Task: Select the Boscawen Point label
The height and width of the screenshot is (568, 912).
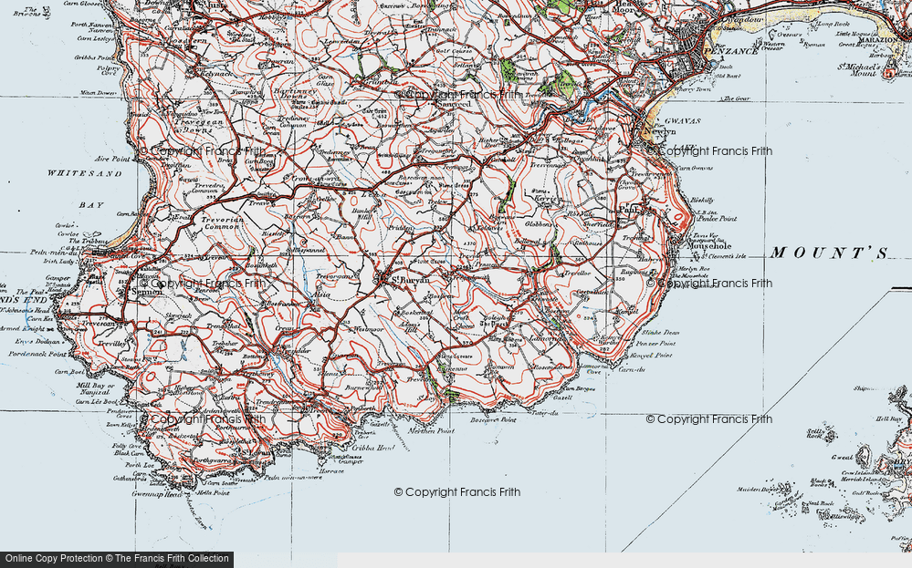Action: (493, 419)
